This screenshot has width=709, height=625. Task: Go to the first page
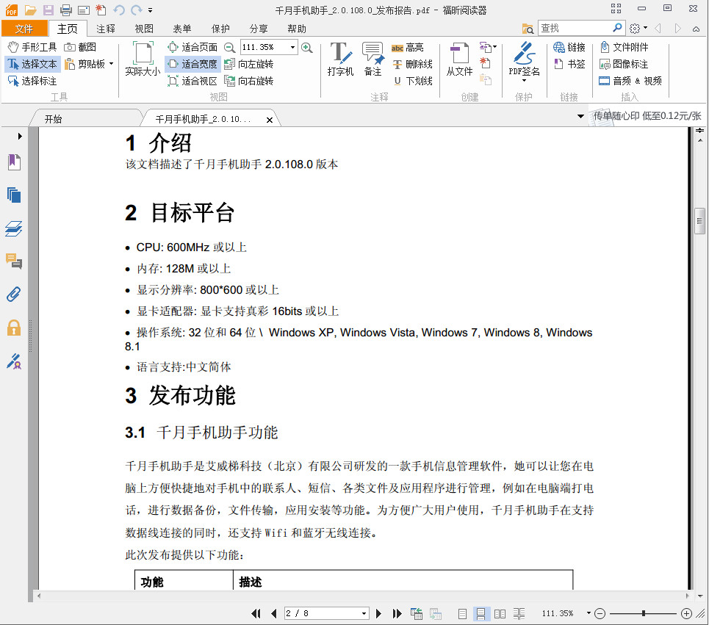click(x=256, y=613)
